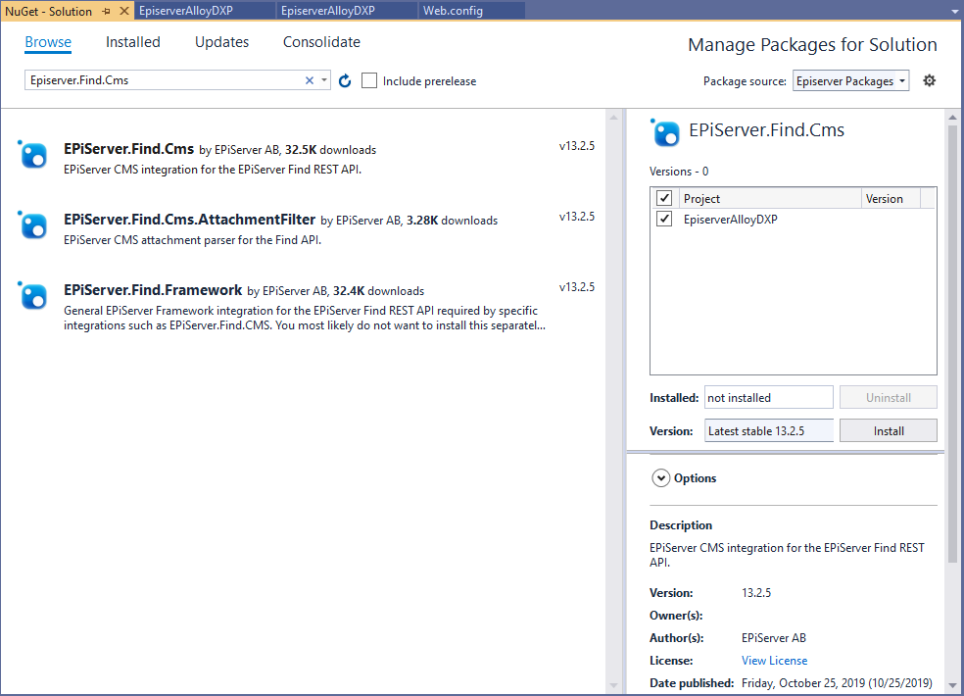Close the NuGet - Solution tab
This screenshot has width=964, height=696.
tap(123, 11)
